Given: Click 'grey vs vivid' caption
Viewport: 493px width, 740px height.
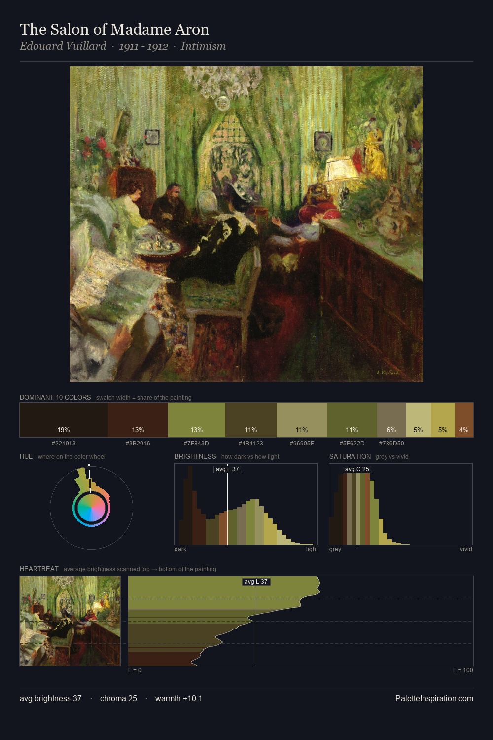Looking at the screenshot, I should pos(392,456).
